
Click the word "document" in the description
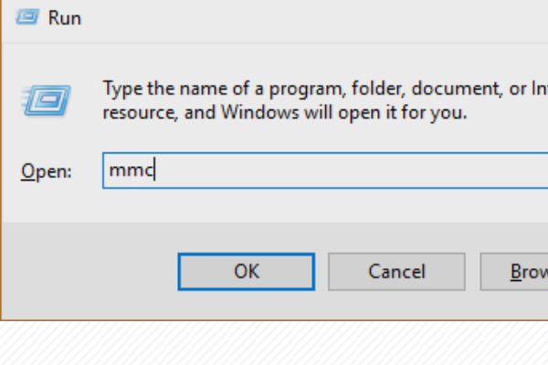click(458, 89)
